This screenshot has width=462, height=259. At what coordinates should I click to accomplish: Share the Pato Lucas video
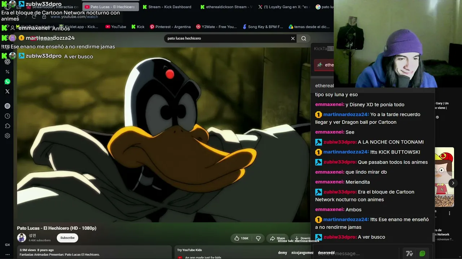[x=278, y=238]
